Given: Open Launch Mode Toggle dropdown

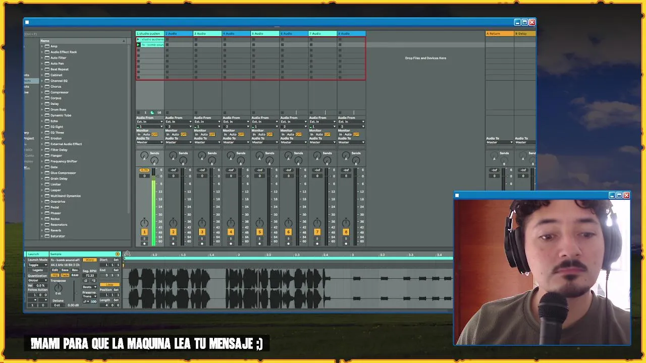Looking at the screenshot, I should point(38,265).
